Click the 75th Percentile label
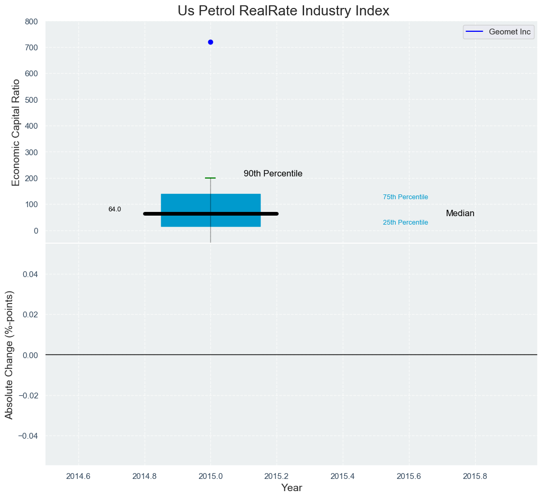Viewport: 543px width, 498px height. [x=405, y=197]
